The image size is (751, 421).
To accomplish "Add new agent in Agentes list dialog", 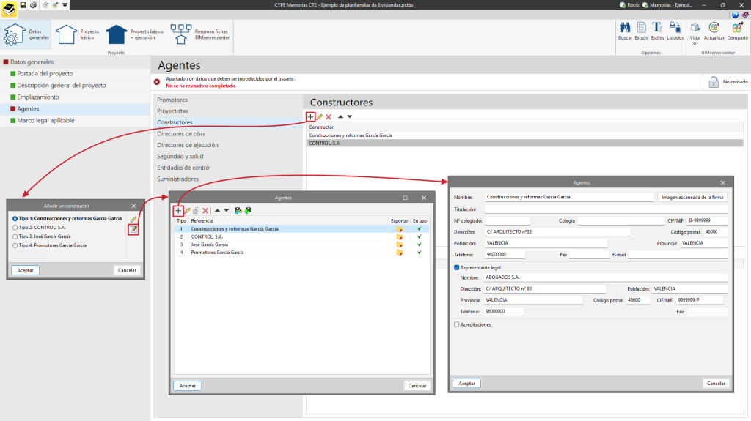I will click(178, 211).
